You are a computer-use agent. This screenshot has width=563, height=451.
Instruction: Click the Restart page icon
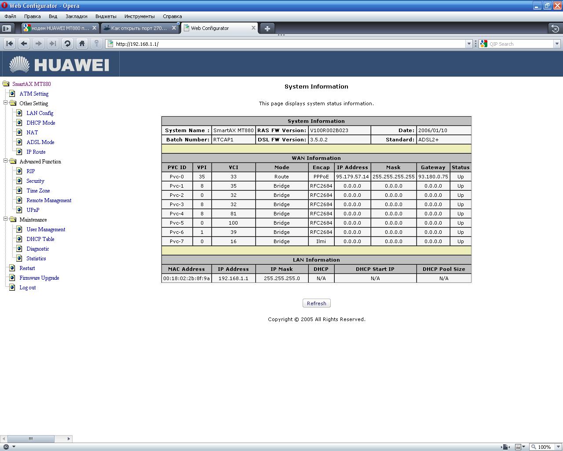[12, 268]
